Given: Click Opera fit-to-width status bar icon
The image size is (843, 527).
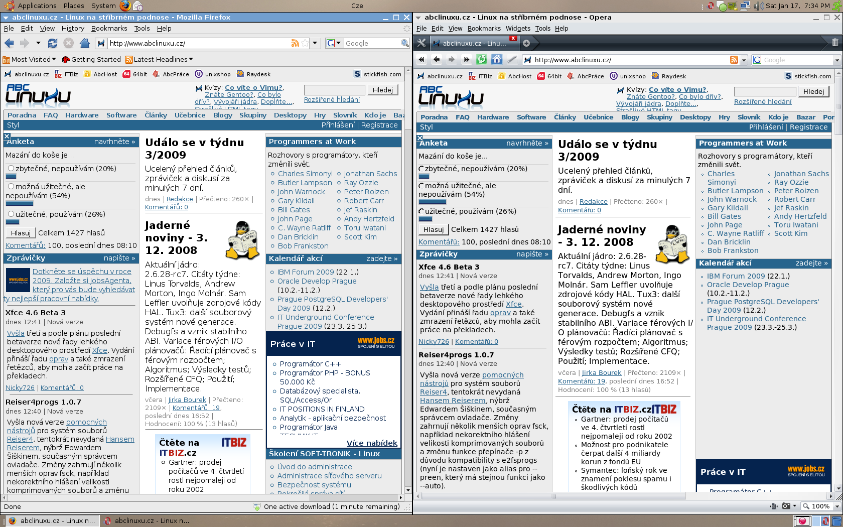Looking at the screenshot, I should click(x=773, y=506).
